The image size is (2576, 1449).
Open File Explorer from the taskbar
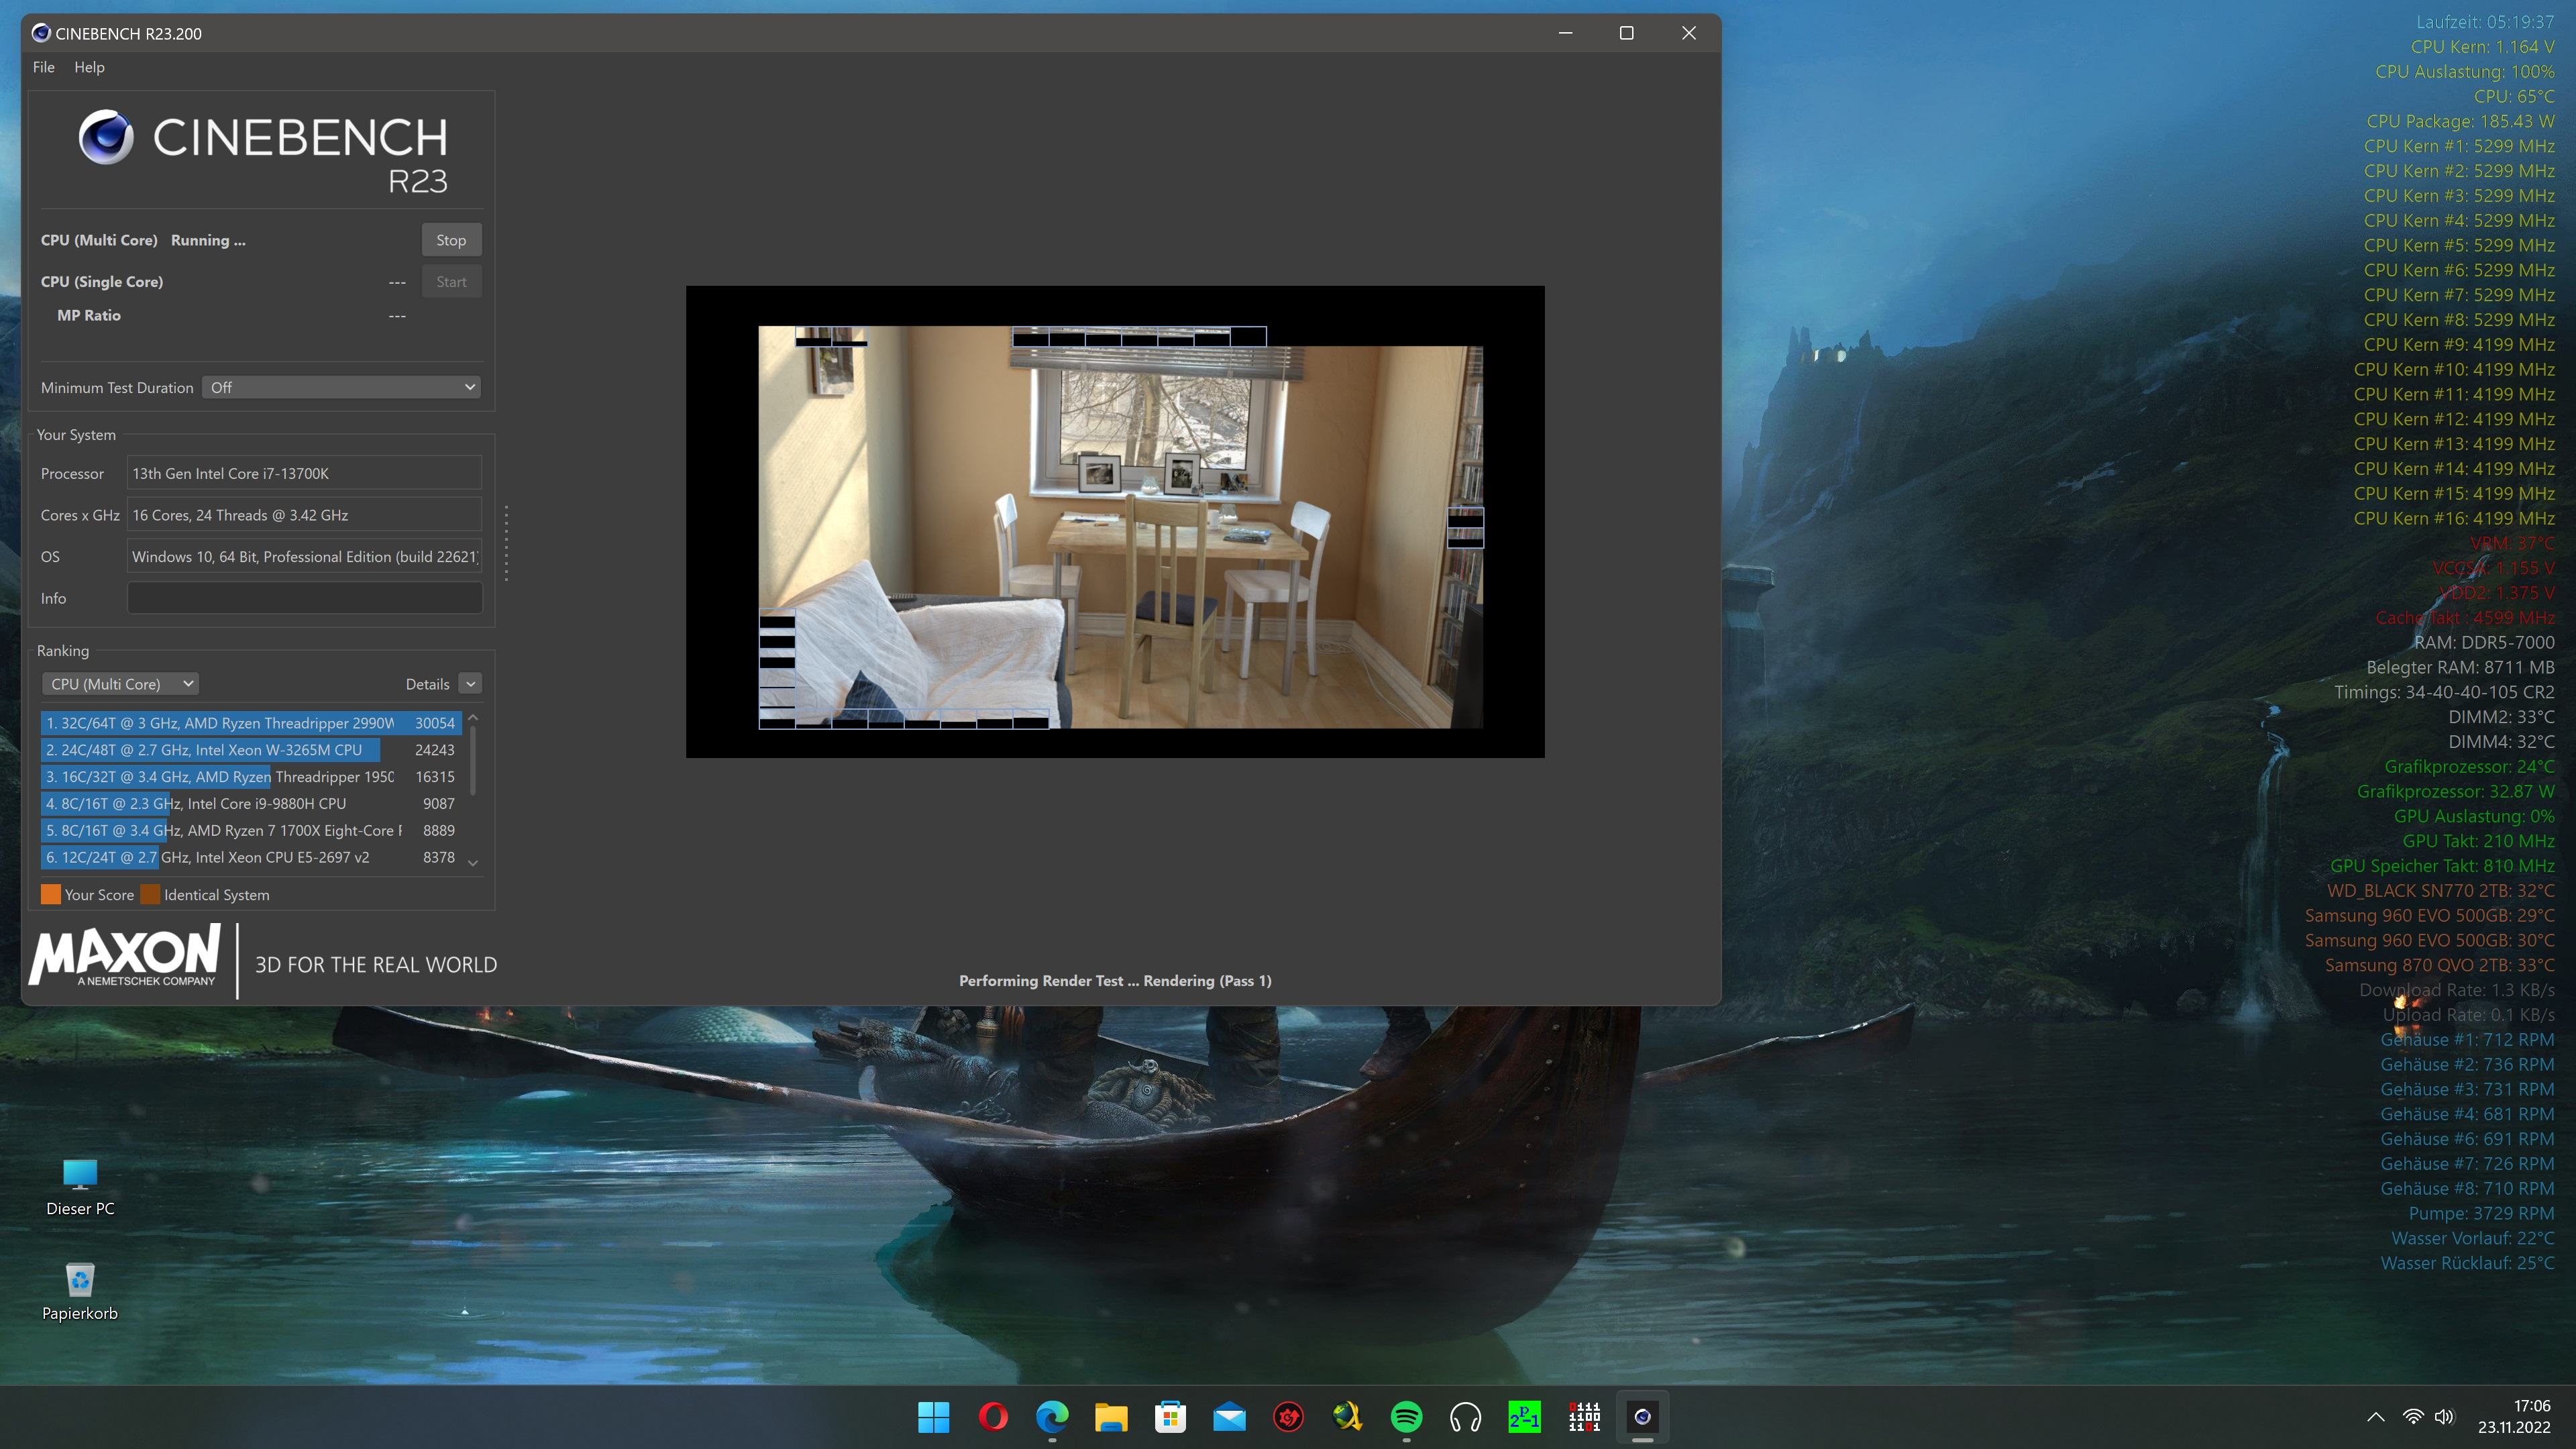[1111, 1416]
